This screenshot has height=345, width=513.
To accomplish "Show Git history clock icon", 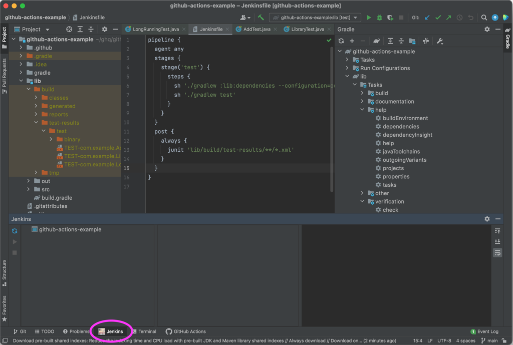I will coord(460,18).
